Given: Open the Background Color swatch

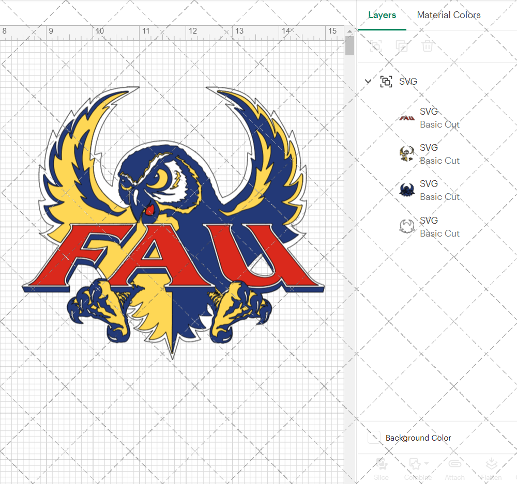Looking at the screenshot, I should pos(374,437).
